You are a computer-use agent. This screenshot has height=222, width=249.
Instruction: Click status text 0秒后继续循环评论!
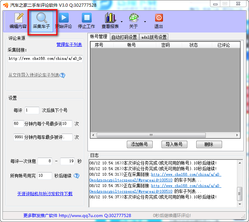click(172, 216)
